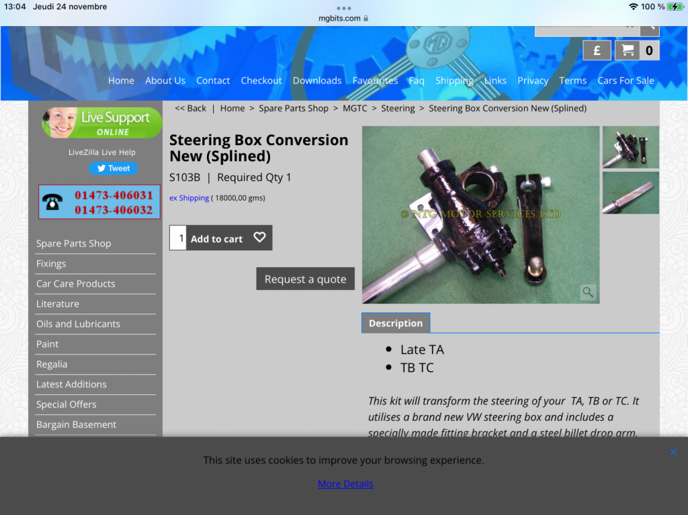Tap the mgbits.com address bar

pos(343,18)
